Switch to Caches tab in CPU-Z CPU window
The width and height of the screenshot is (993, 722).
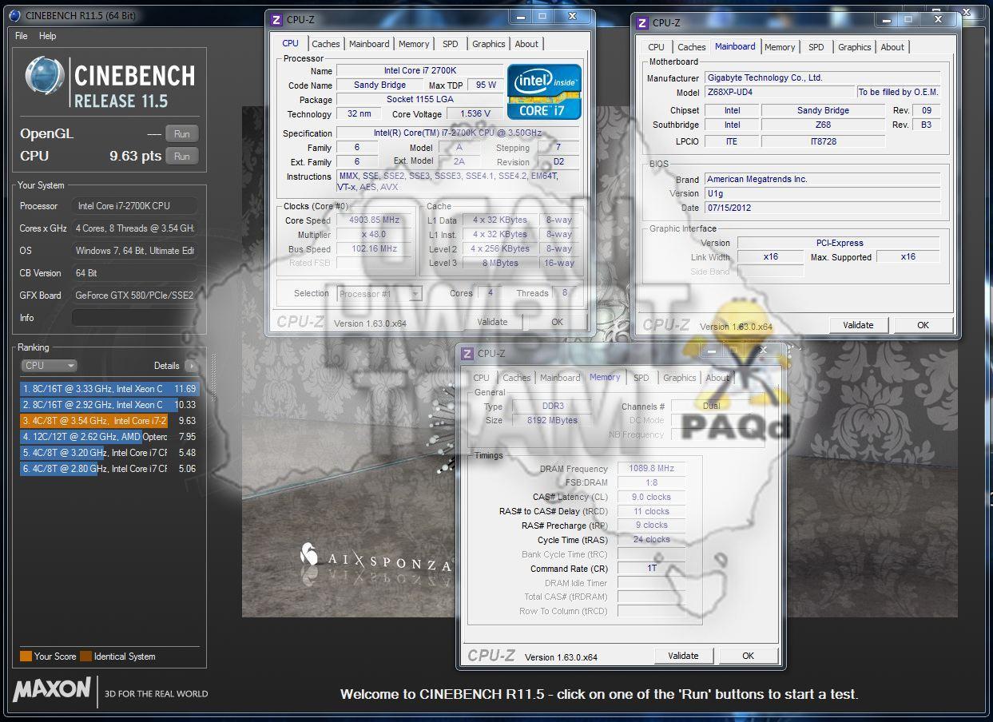click(326, 44)
